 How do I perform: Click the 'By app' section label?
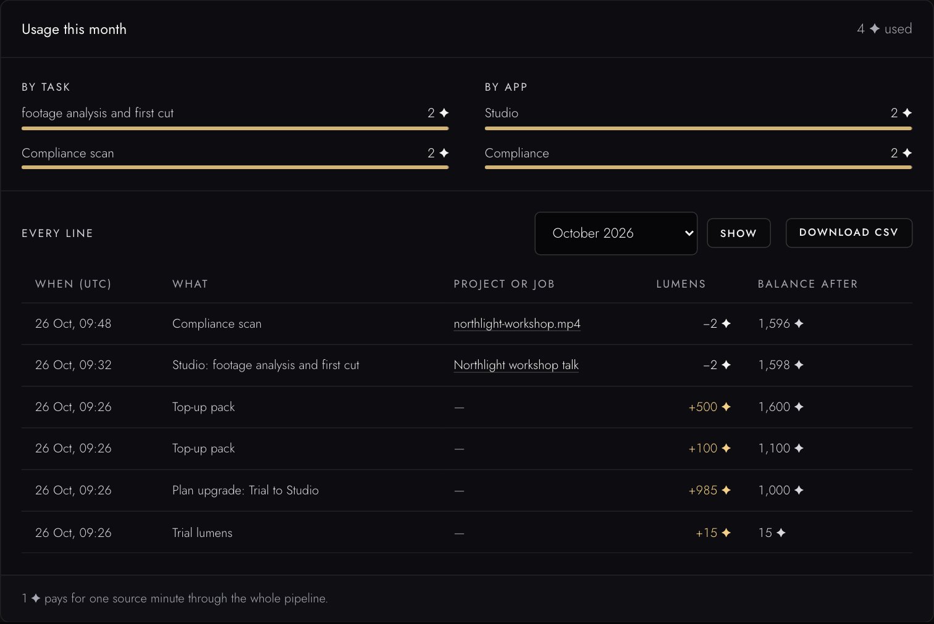coord(506,87)
